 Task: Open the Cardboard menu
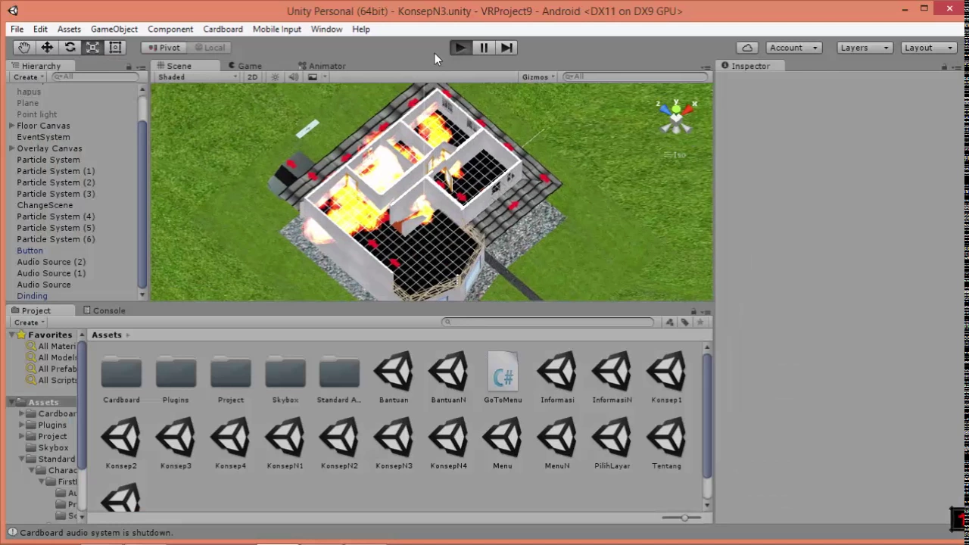point(223,29)
